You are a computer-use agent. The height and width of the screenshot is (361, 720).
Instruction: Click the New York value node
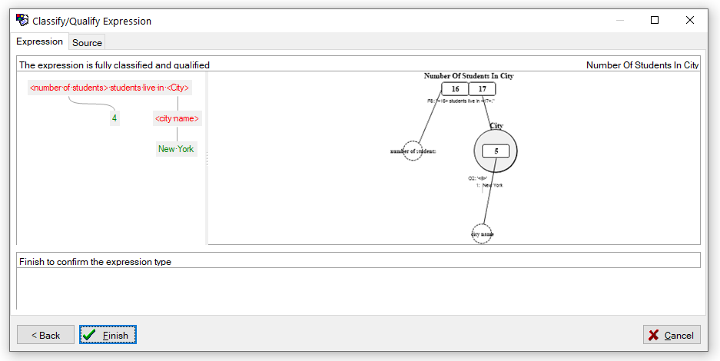tap(176, 148)
